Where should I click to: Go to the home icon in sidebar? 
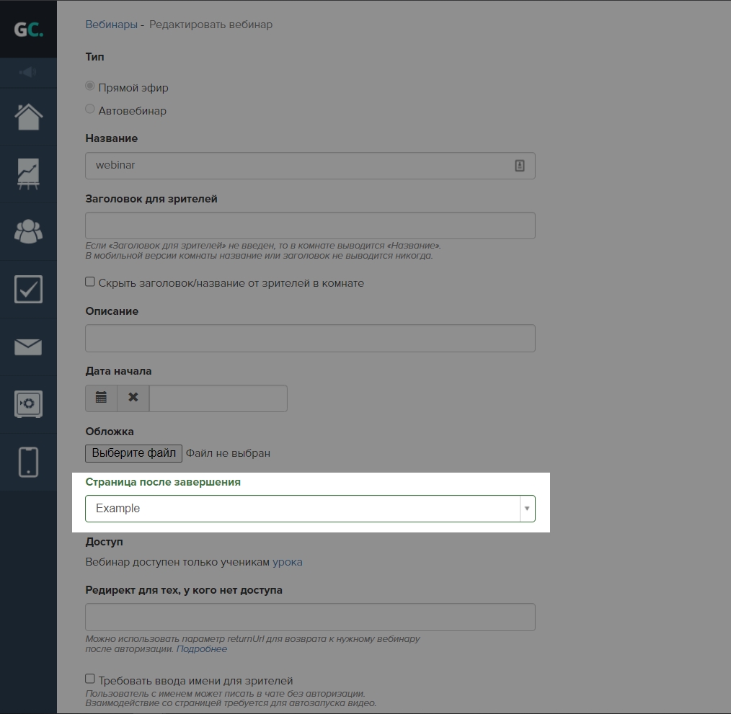click(28, 116)
